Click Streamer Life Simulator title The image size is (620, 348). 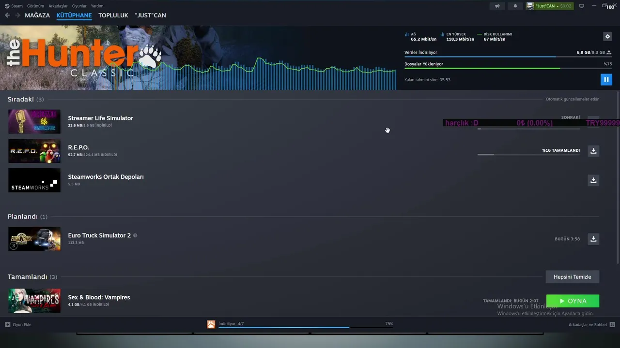click(x=100, y=118)
